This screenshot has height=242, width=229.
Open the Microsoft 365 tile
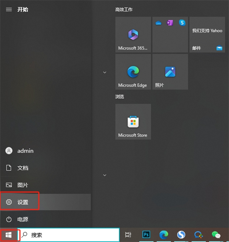[133, 34]
